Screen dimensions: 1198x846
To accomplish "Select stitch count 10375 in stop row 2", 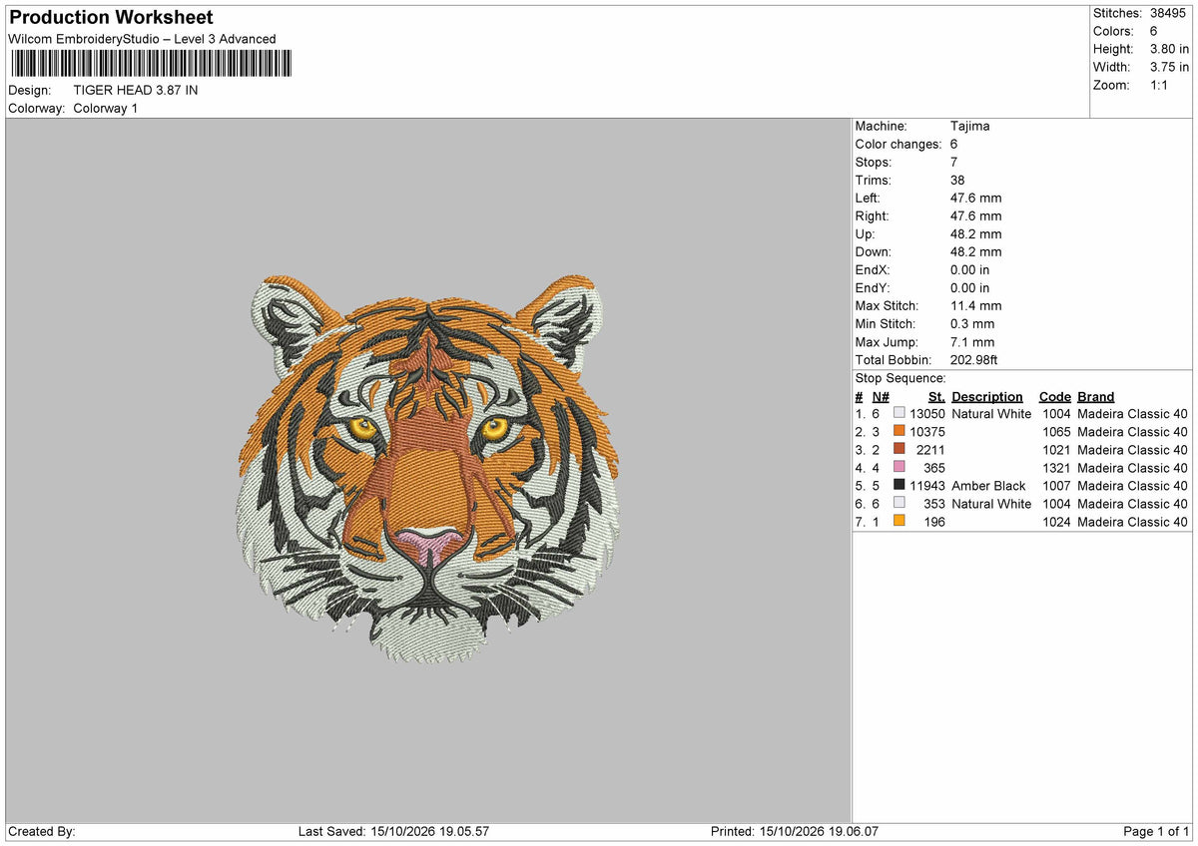I will tap(927, 431).
